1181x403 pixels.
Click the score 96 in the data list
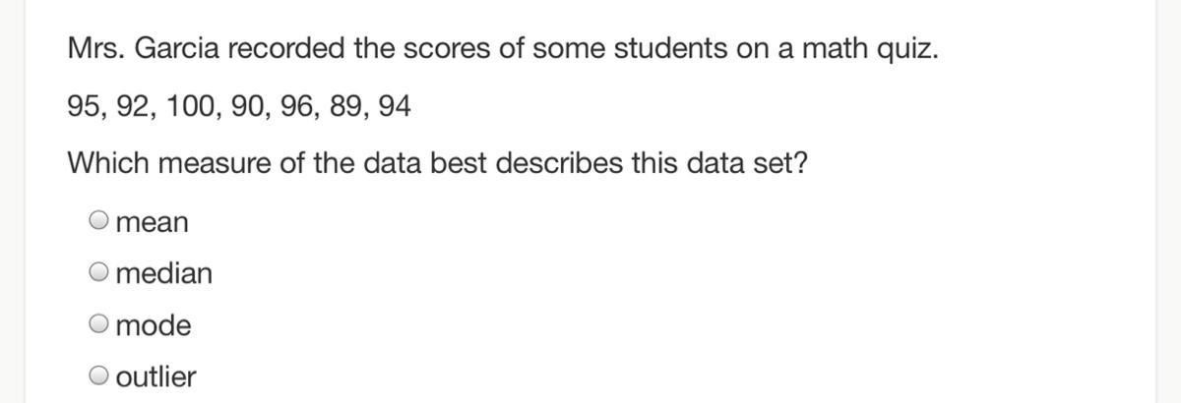287,106
